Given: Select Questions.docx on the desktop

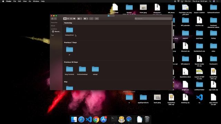Looking at the screenshot, I should (x=185, y=73).
